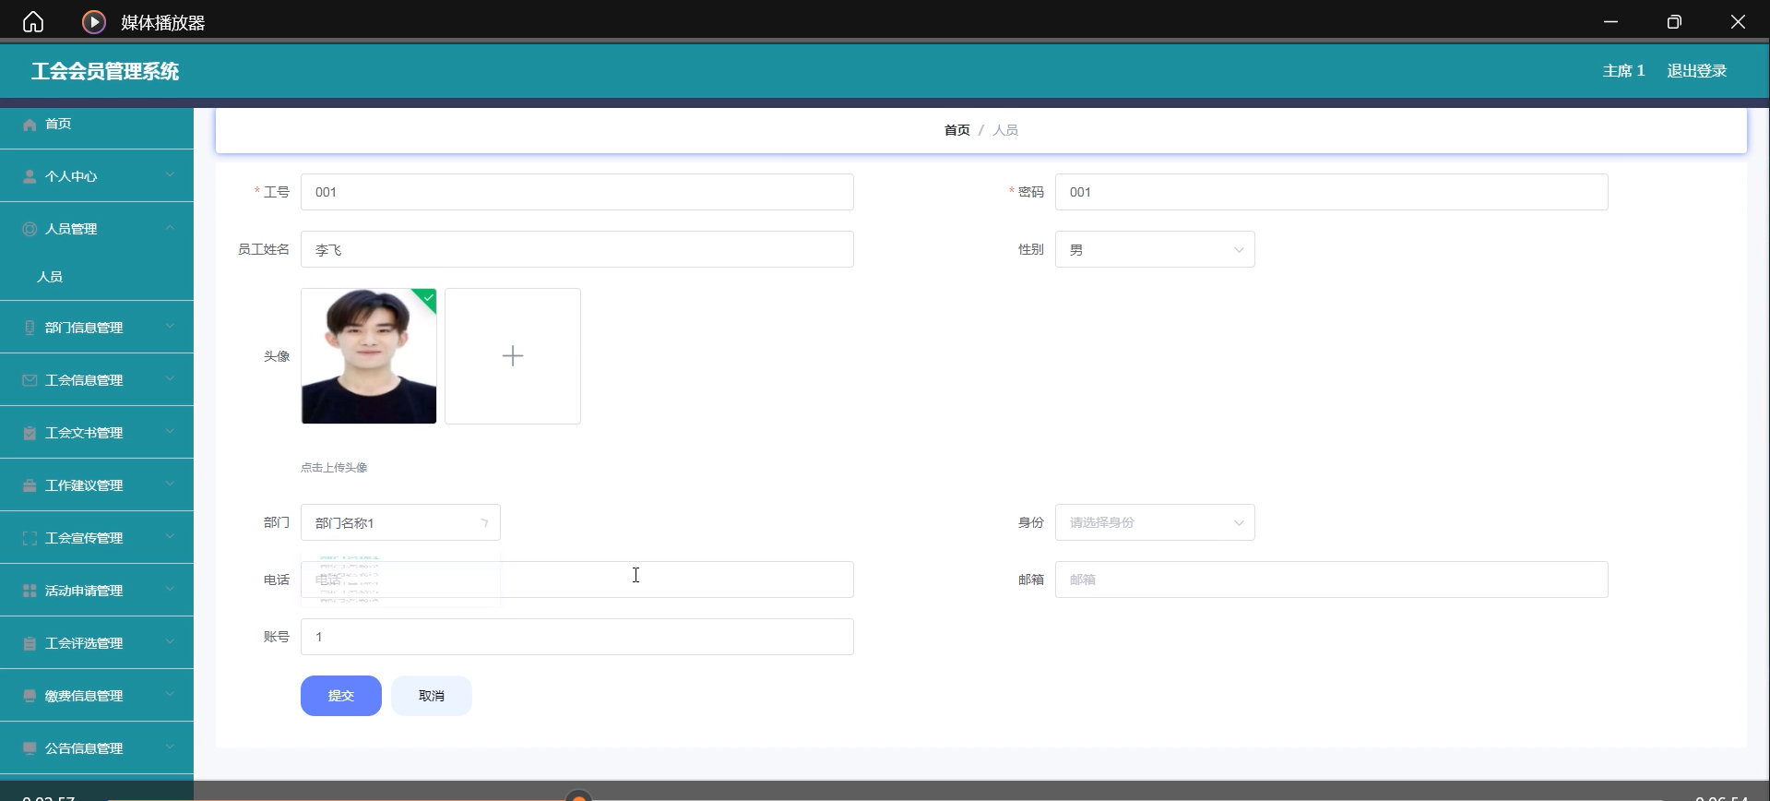Click the 邮箱 input field

(x=1332, y=580)
